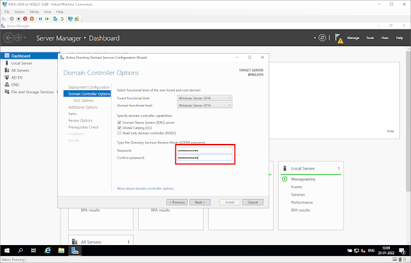Screen dimensions: 411x263
Task: Open Server Manager Help menu
Action: coord(399,38)
